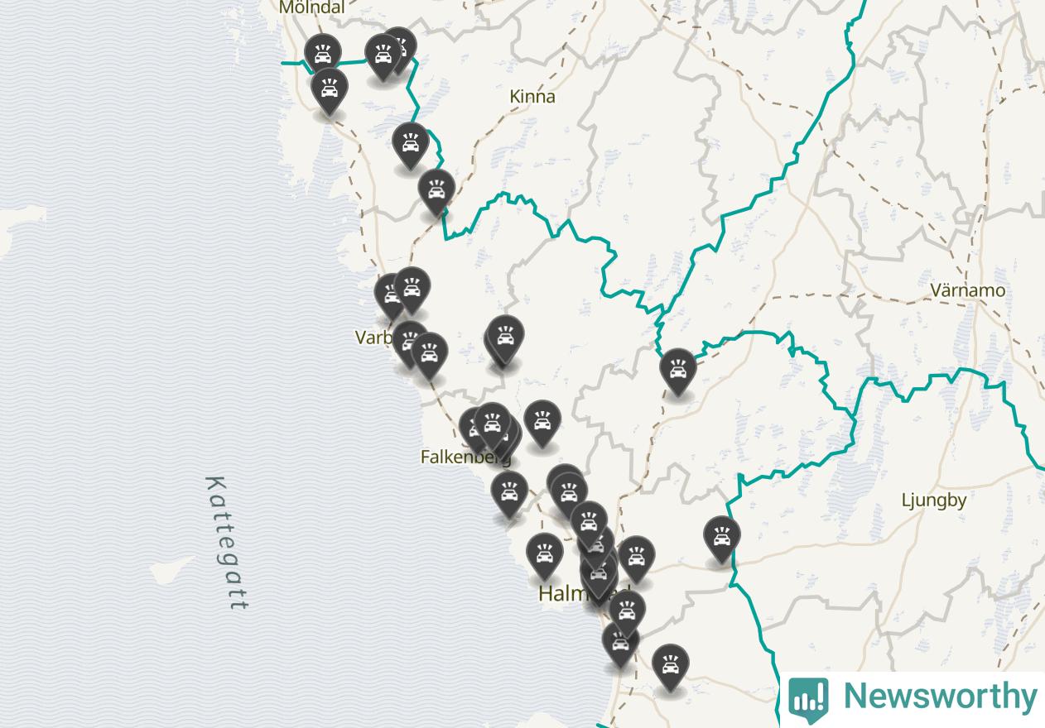Click the southernmost car marker on the map
This screenshot has width=1045, height=728.
[670, 667]
